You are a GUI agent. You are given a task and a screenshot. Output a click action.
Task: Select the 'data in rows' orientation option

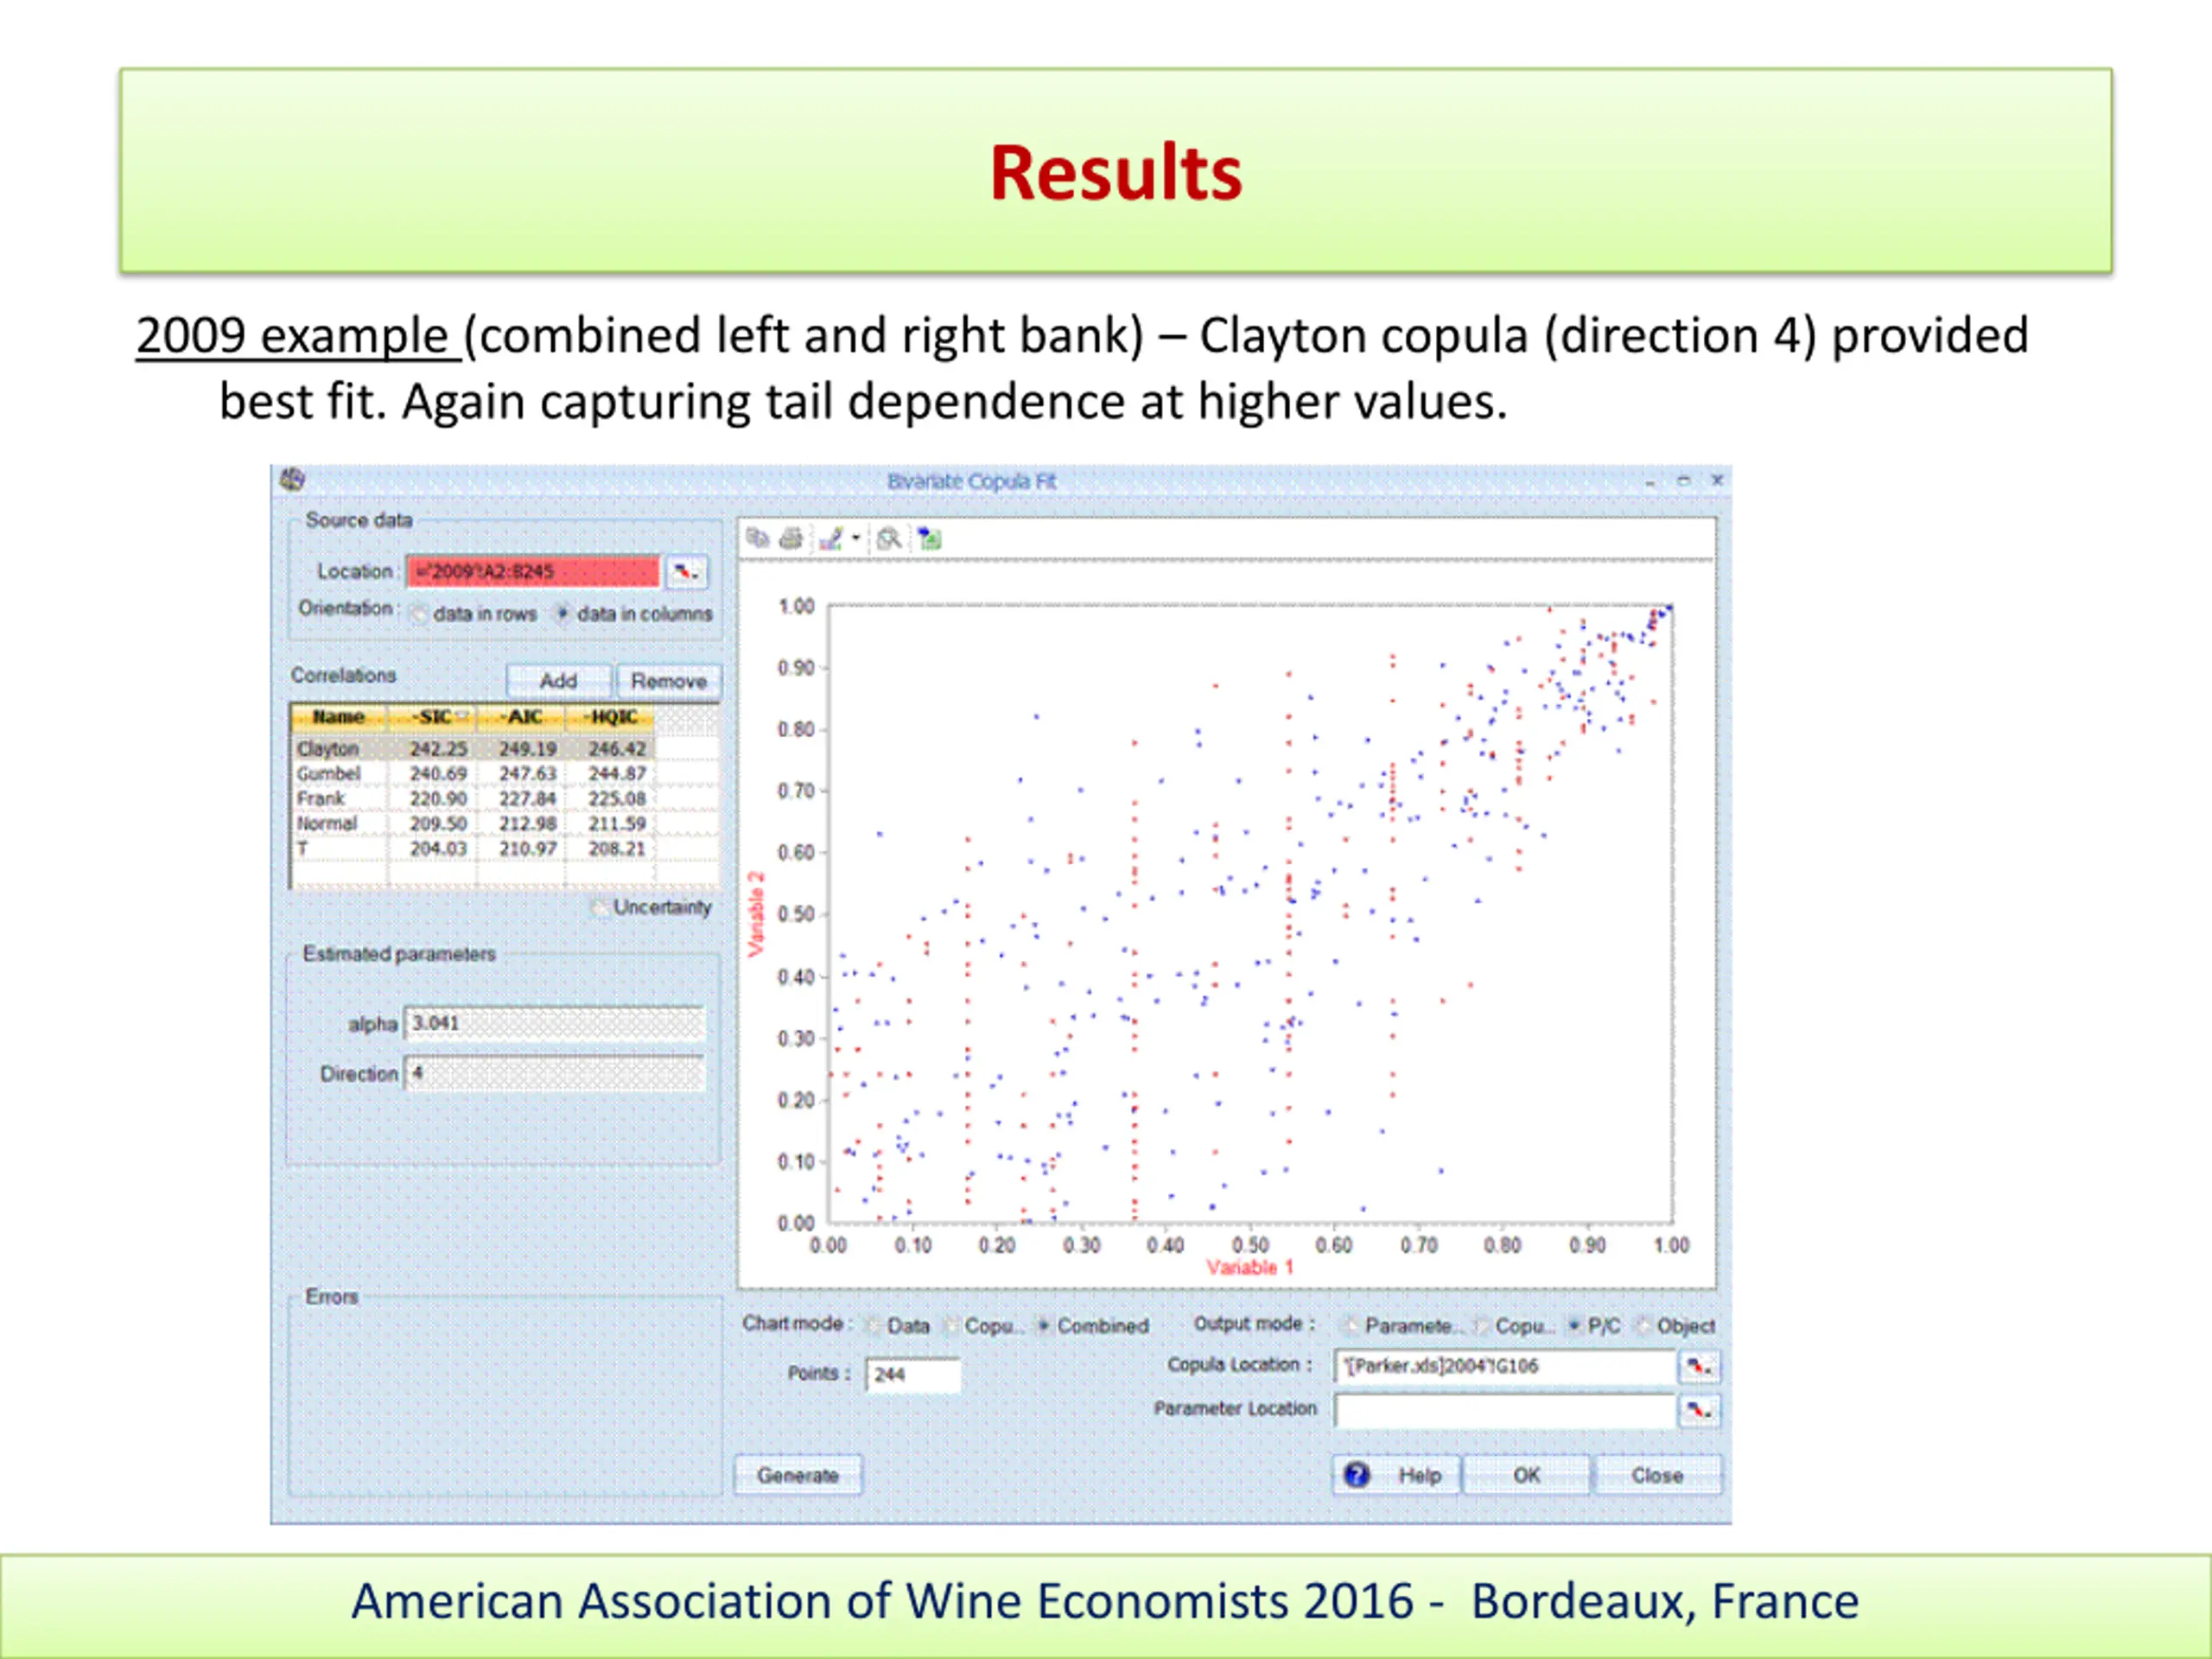(x=421, y=614)
